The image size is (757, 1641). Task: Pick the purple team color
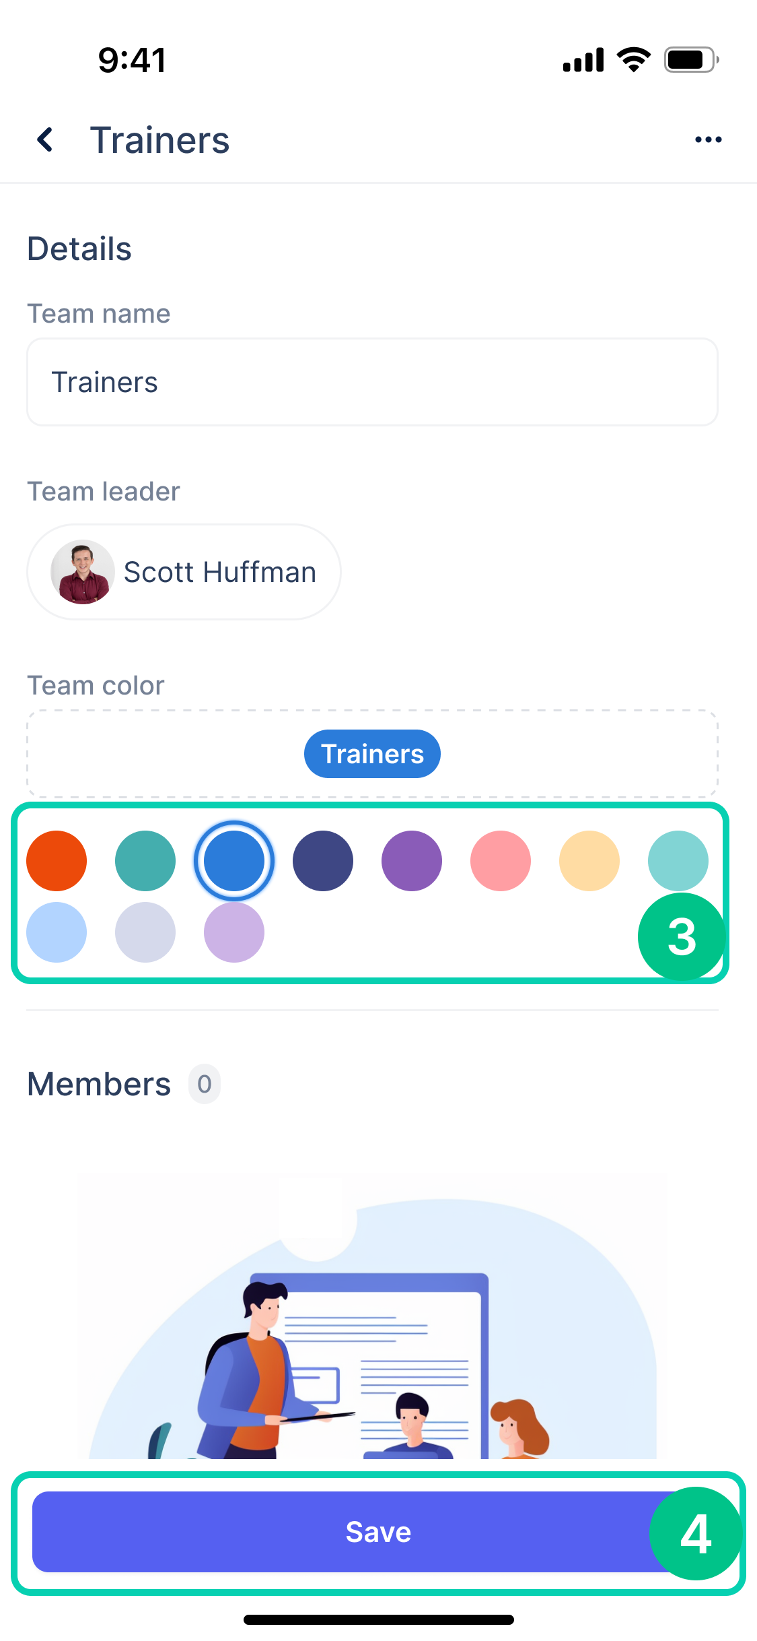412,860
